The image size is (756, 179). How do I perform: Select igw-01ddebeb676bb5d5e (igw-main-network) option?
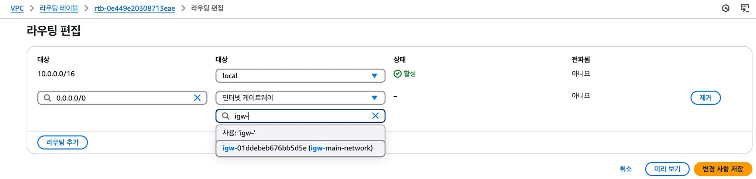click(298, 148)
